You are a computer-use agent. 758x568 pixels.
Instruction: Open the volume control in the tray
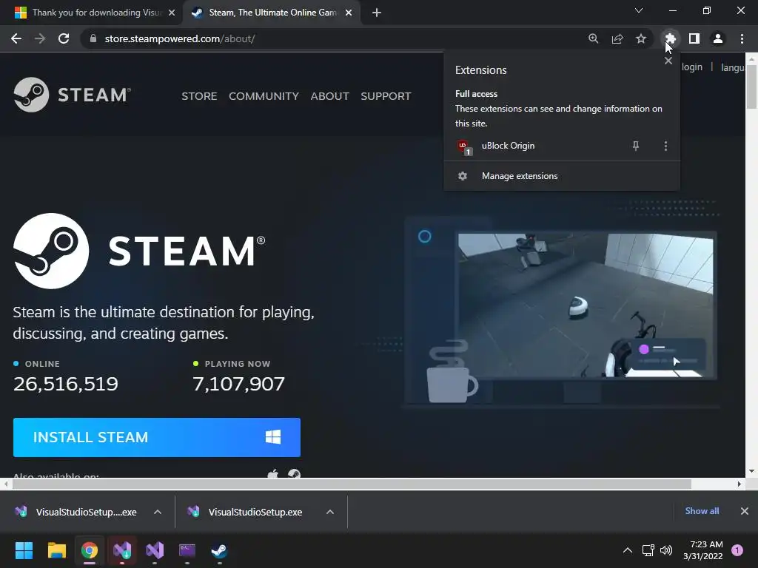(666, 550)
